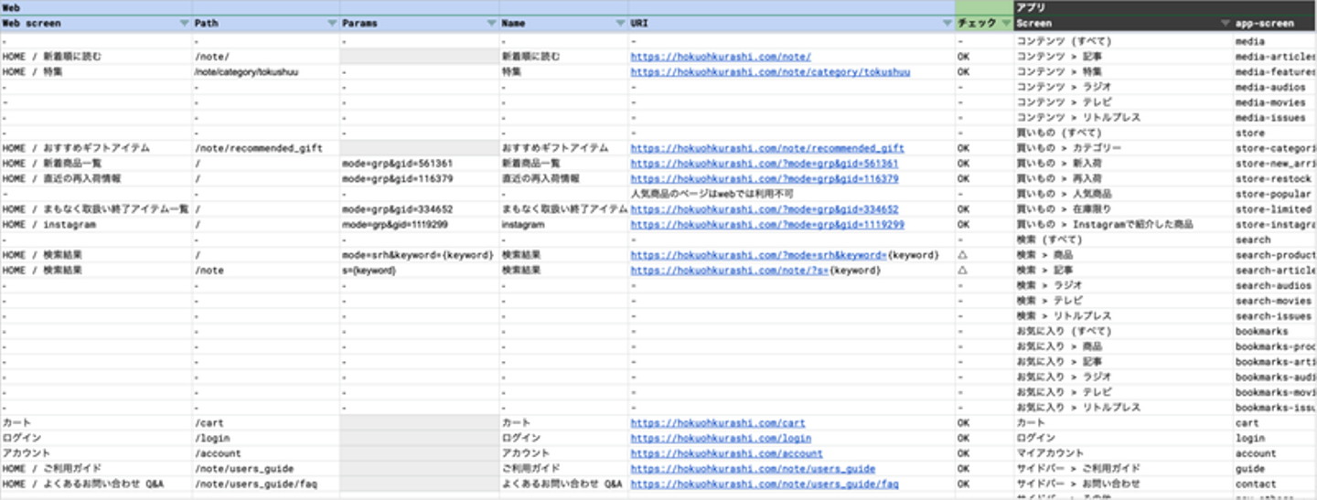Open the hokuohkurashi.com/note/ link
This screenshot has height=500, width=1317.
click(720, 57)
